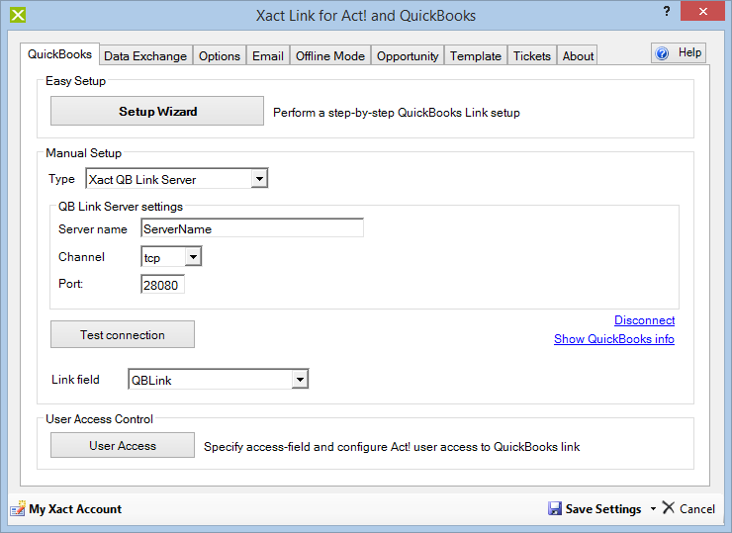The image size is (732, 533).
Task: Open the Link field dropdown arrow
Action: tap(300, 380)
